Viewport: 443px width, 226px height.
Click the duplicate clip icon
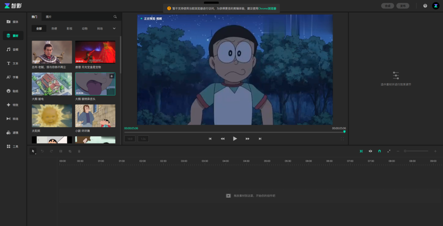pyautogui.click(x=70, y=151)
